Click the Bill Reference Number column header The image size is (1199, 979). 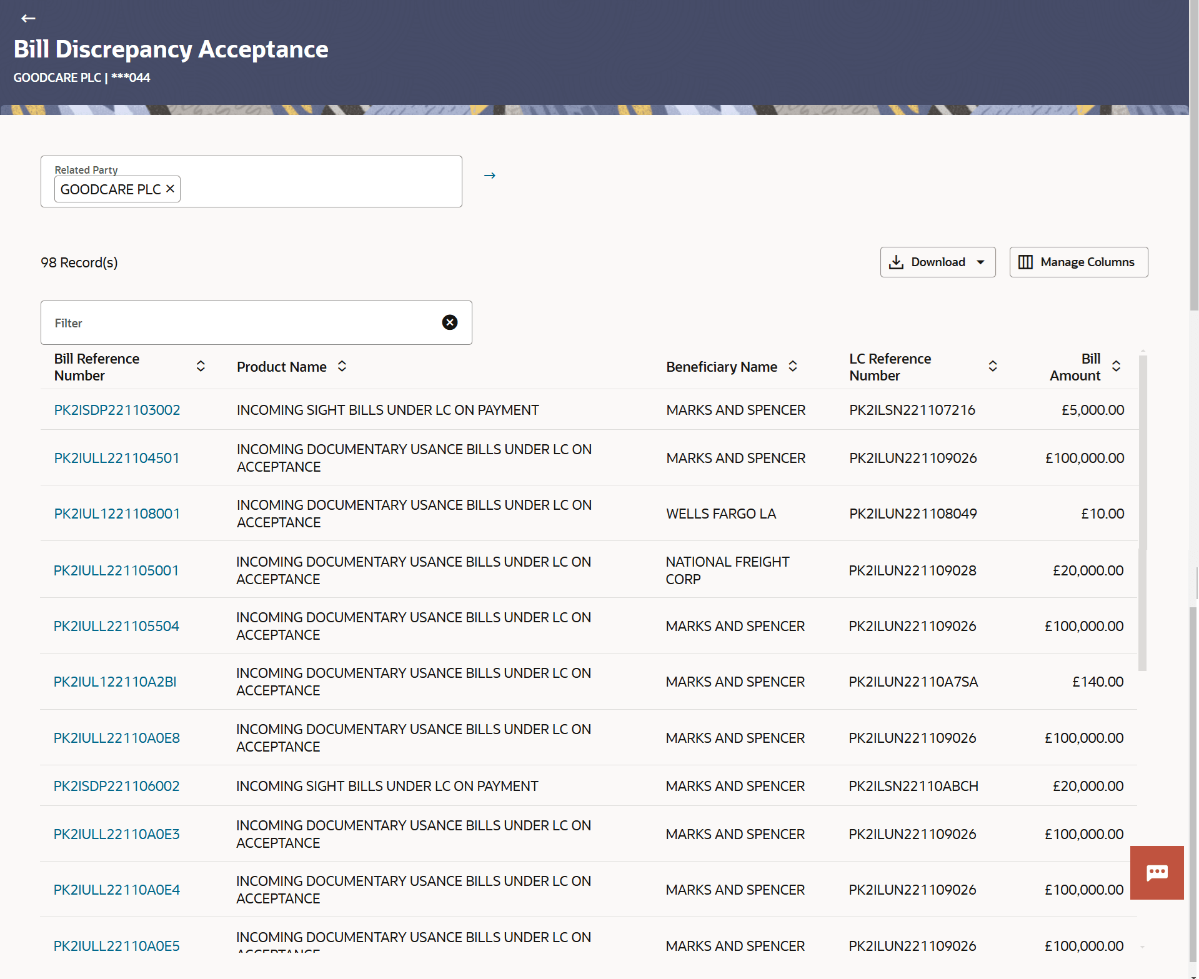click(x=97, y=367)
